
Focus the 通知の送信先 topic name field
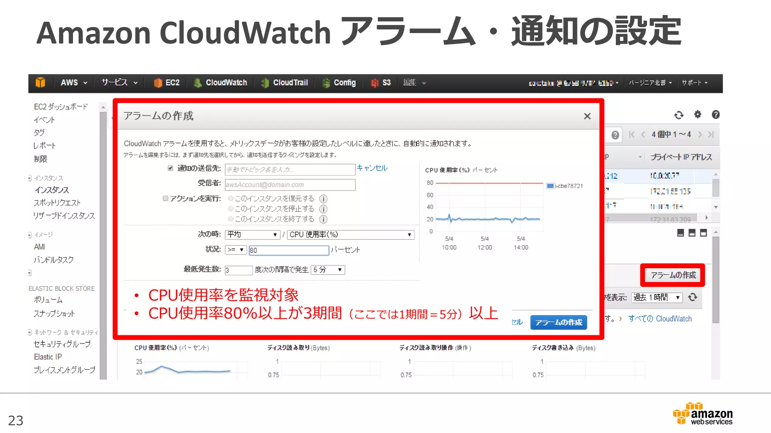click(x=290, y=170)
